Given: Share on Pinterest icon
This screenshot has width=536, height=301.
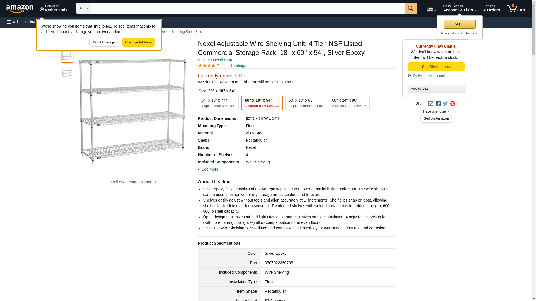Looking at the screenshot, I should coord(453,104).
